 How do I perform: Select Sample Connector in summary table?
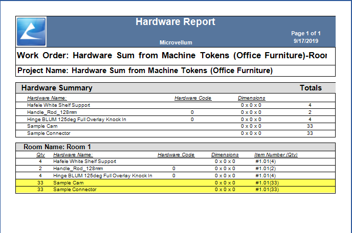pyautogui.click(x=49, y=133)
